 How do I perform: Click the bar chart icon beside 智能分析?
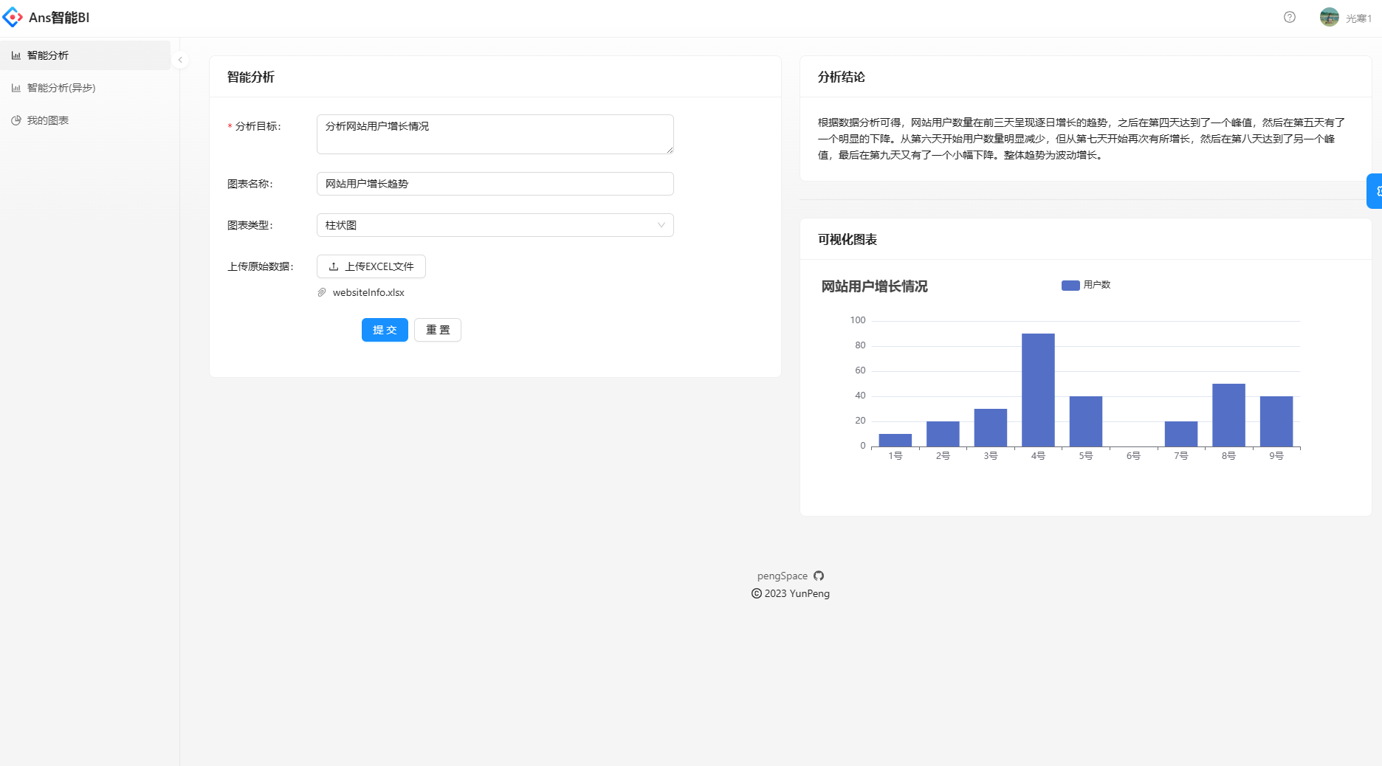coord(16,55)
